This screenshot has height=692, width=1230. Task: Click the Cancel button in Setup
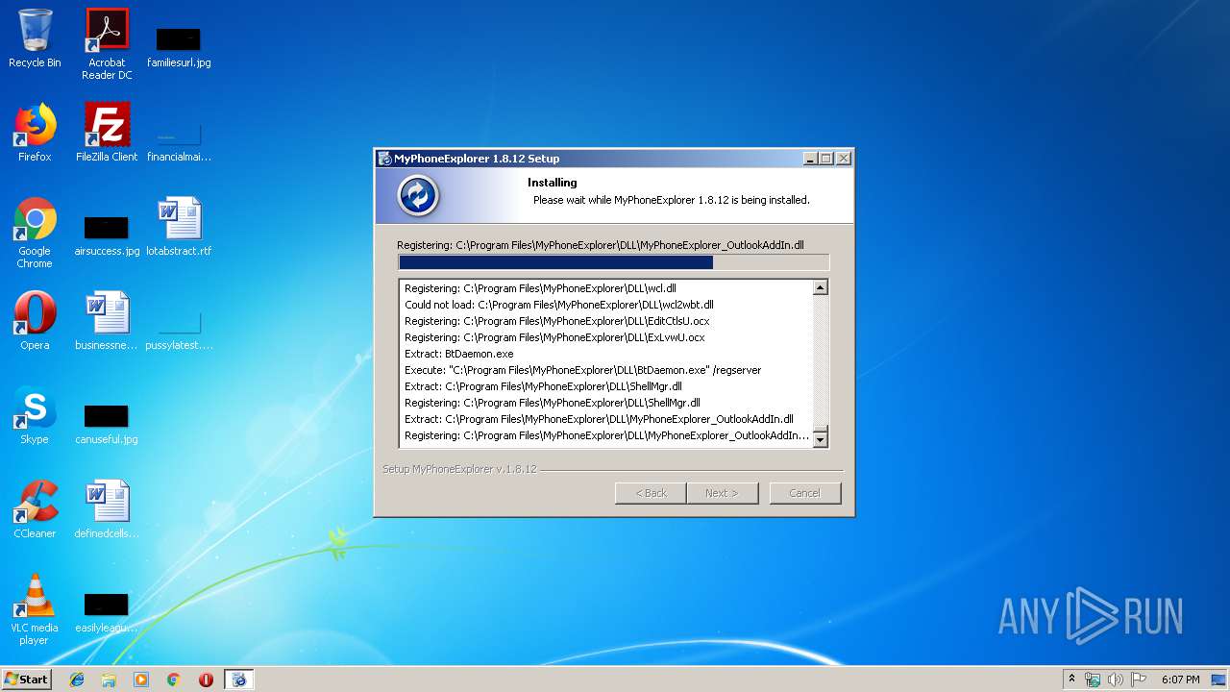[x=804, y=493]
